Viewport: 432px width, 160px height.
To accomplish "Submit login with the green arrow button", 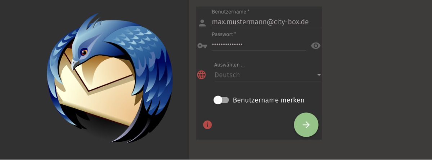I will point(306,125).
